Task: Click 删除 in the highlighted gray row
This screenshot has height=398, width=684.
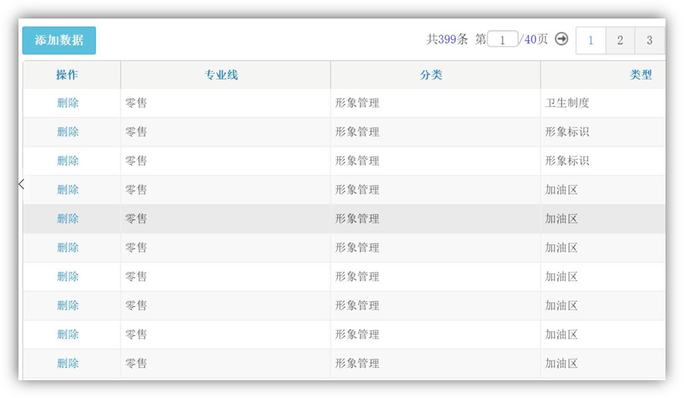Action: coord(68,219)
